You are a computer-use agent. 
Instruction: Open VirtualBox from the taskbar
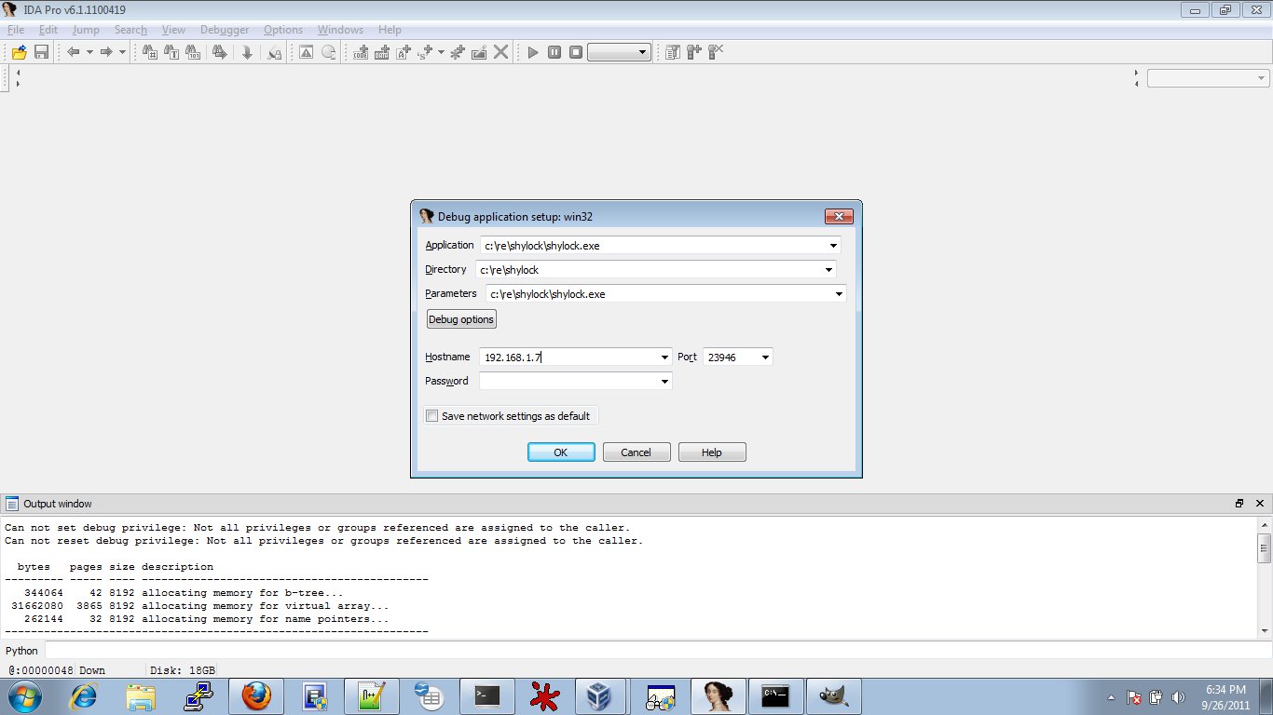click(600, 696)
